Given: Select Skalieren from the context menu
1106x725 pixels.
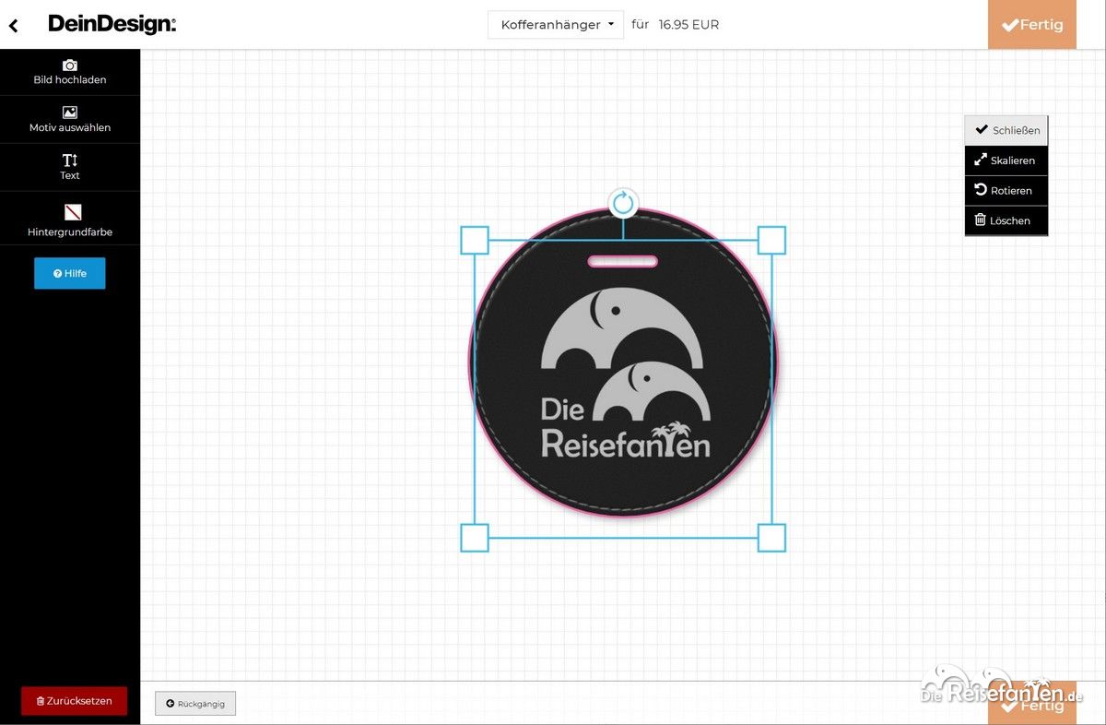Looking at the screenshot, I should pos(1006,160).
